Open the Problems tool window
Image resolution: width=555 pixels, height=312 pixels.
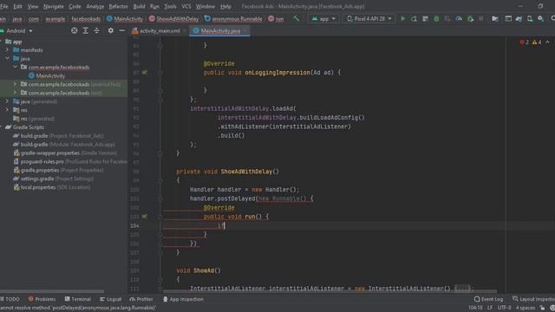42,299
